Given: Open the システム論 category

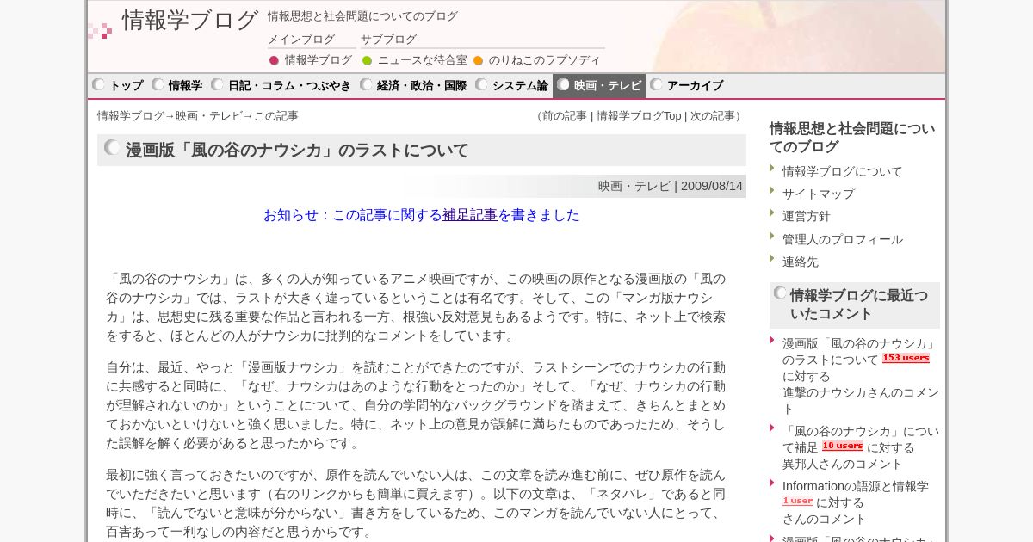Looking at the screenshot, I should [x=520, y=86].
